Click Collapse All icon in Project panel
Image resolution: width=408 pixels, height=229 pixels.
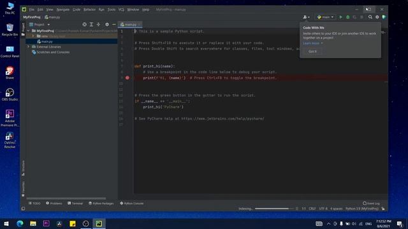click(x=98, y=24)
